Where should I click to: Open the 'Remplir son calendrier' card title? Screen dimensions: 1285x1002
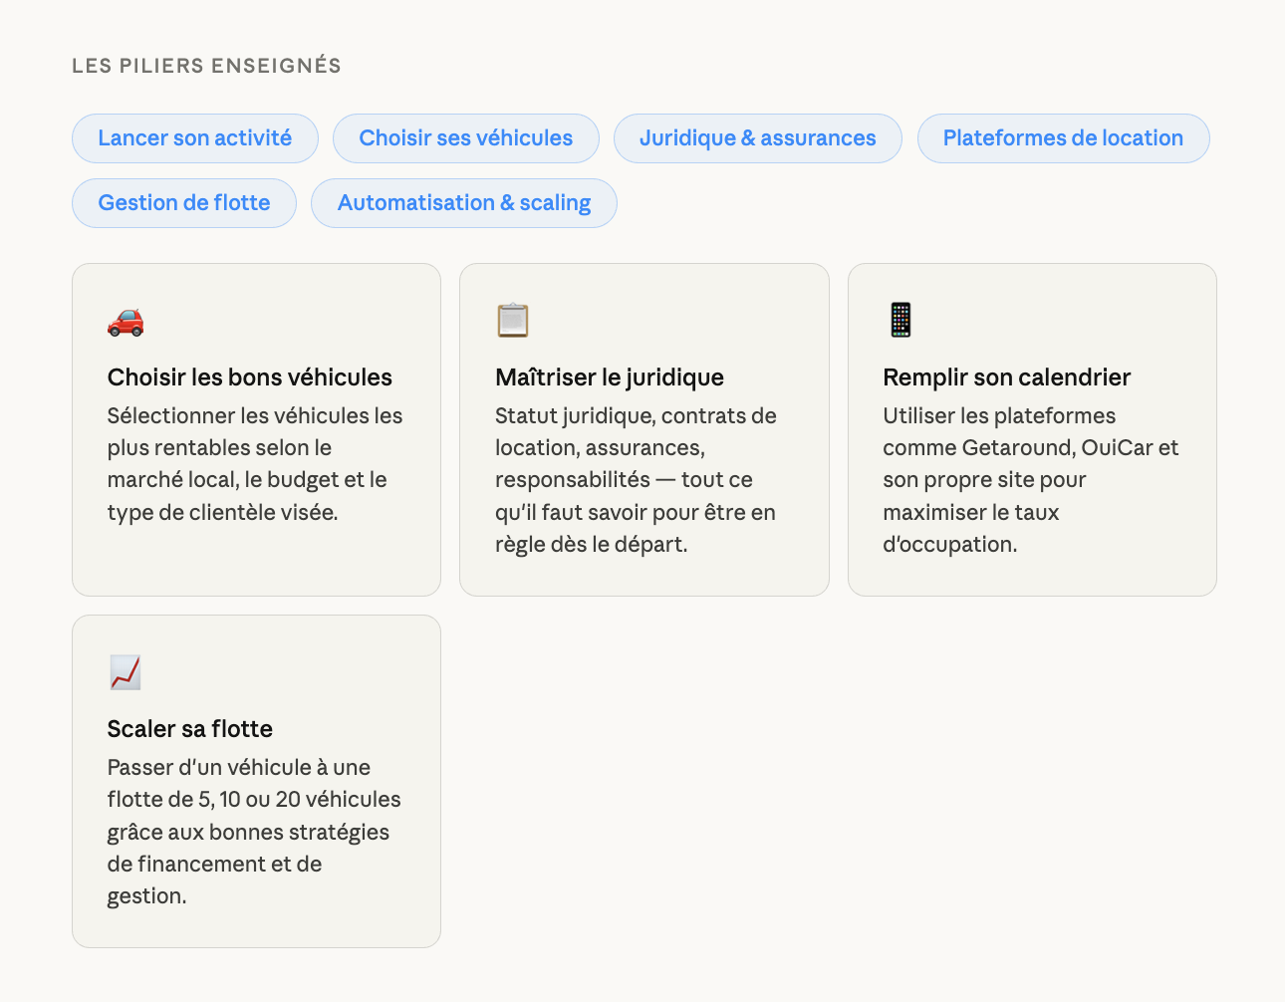point(1006,377)
